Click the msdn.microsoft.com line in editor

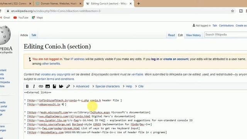pyautogui.click(x=87, y=112)
